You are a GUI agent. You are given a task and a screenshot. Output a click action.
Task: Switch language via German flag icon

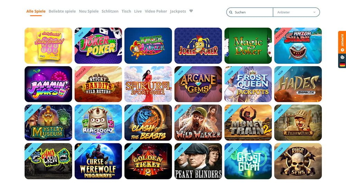[342, 65]
